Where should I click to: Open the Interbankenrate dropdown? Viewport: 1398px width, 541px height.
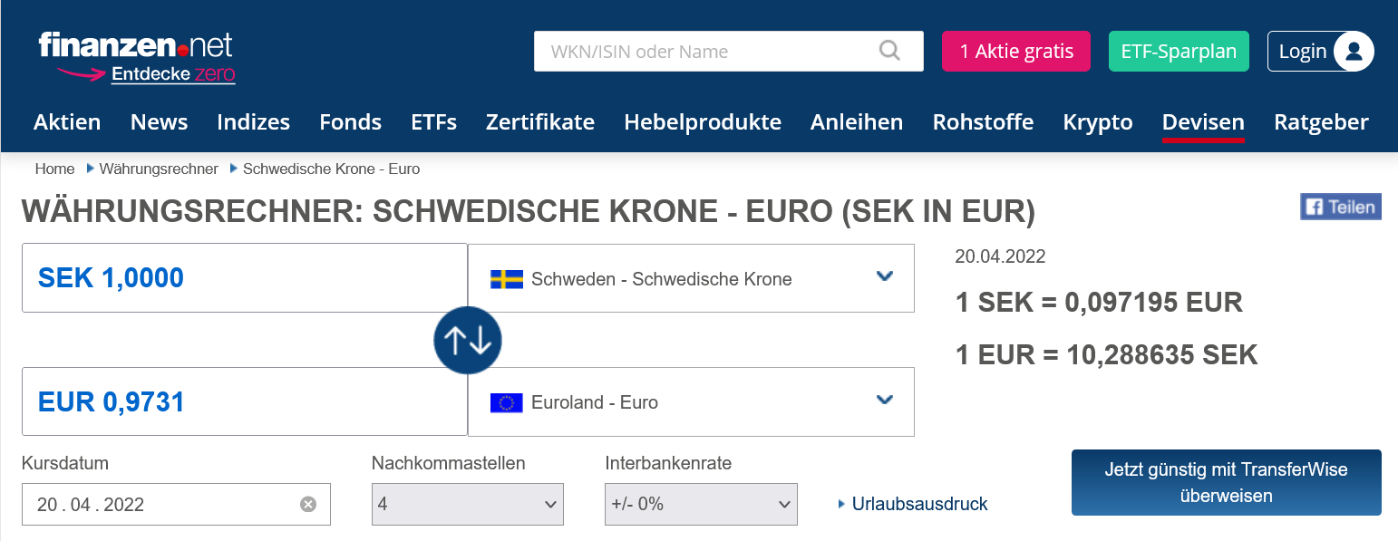click(x=700, y=504)
